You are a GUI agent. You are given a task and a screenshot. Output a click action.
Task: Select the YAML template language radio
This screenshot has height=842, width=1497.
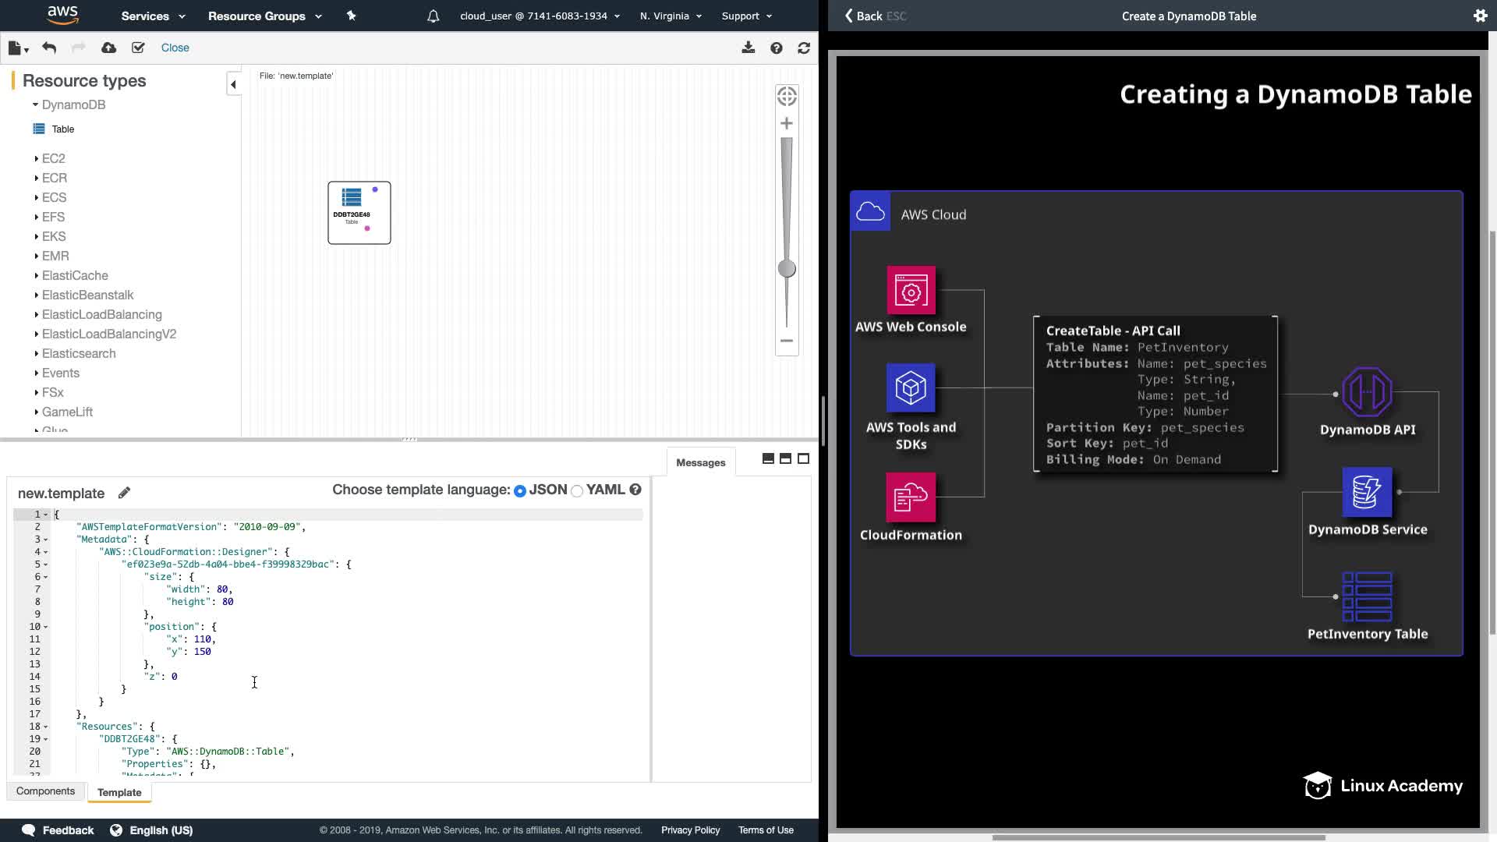tap(577, 490)
